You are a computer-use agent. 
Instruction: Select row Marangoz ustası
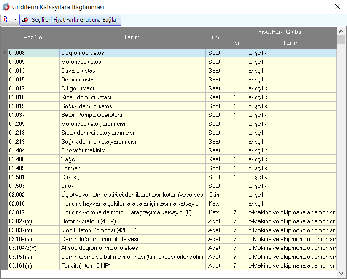click(x=172, y=62)
